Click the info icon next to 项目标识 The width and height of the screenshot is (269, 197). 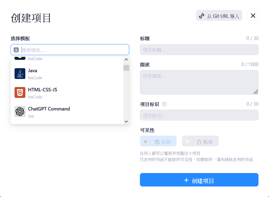164,104
